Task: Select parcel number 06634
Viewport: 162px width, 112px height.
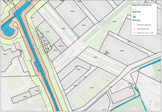Action: (x=92, y=88)
